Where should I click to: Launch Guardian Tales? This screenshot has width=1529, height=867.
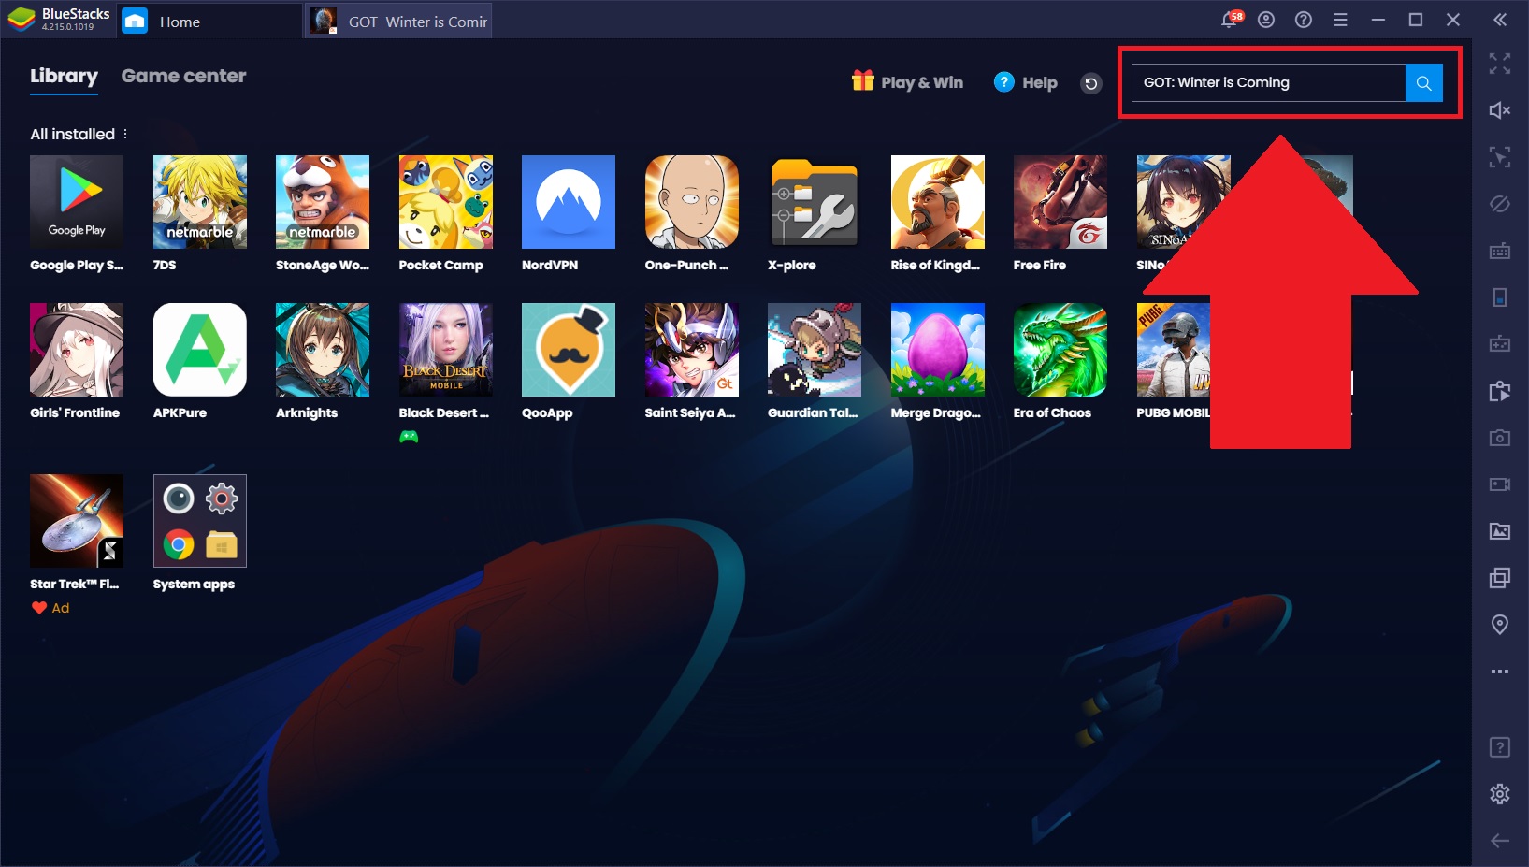click(815, 350)
